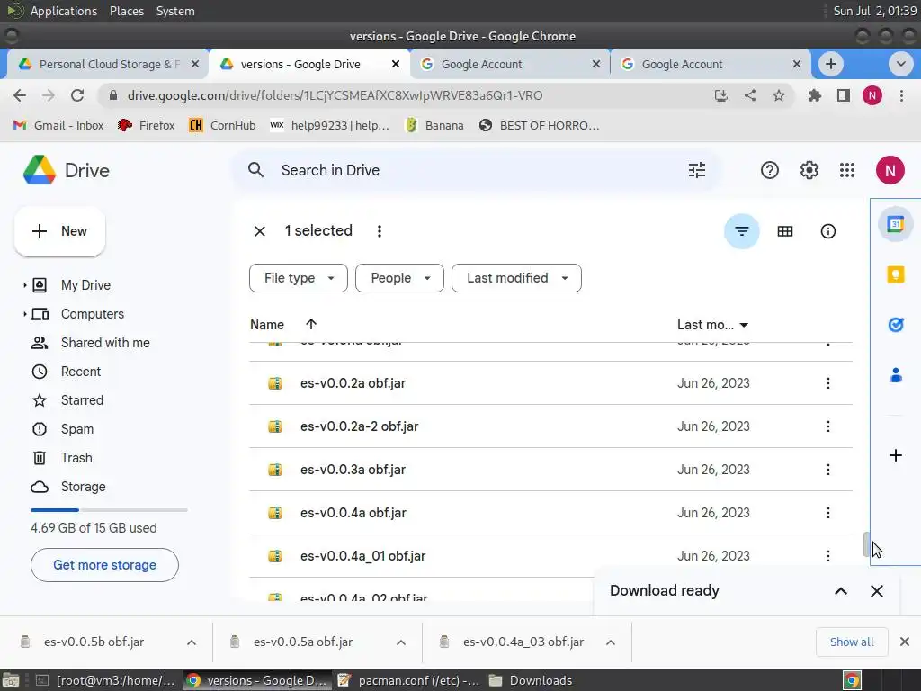The width and height of the screenshot is (921, 691).
Task: Expand Computers tree
Action: (x=24, y=314)
